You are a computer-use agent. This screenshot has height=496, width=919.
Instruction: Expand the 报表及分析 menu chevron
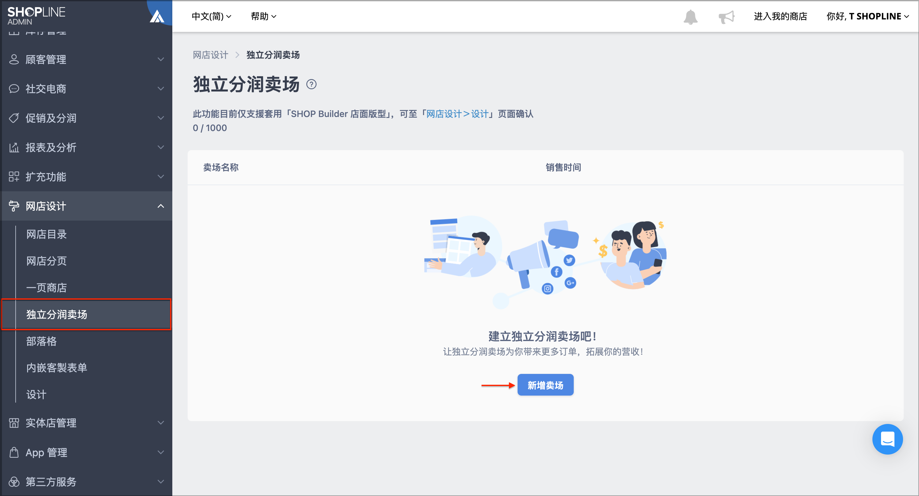click(161, 147)
